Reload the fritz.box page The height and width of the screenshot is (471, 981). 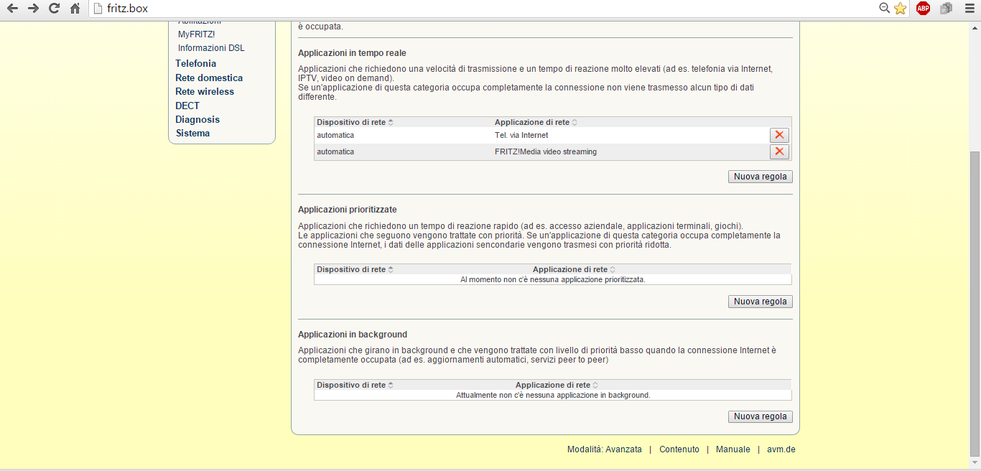(x=54, y=9)
